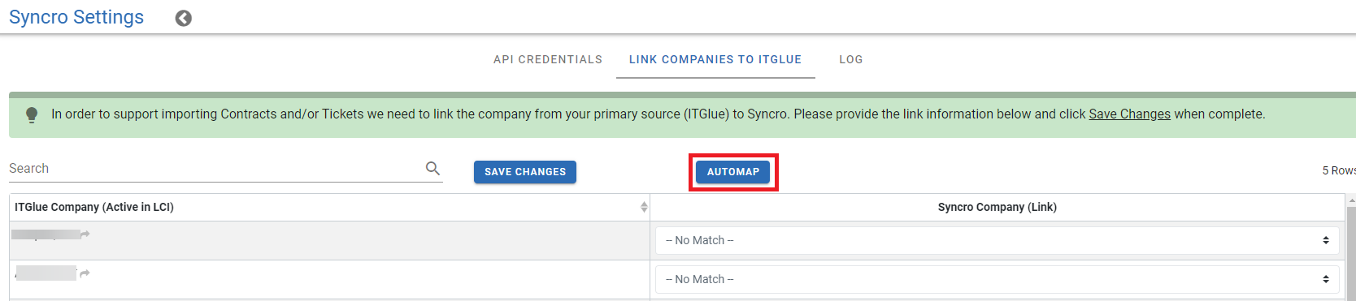Expand first row No Match dropdown
This screenshot has height=301, width=1356.
(997, 240)
